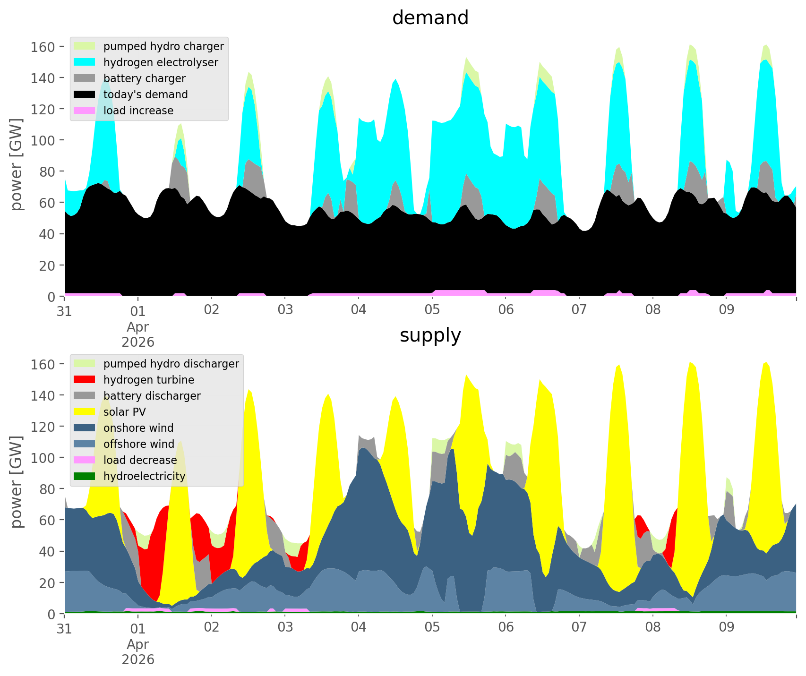Click the yellow solar PV legend swatch
The image size is (806, 676).
[85, 412]
